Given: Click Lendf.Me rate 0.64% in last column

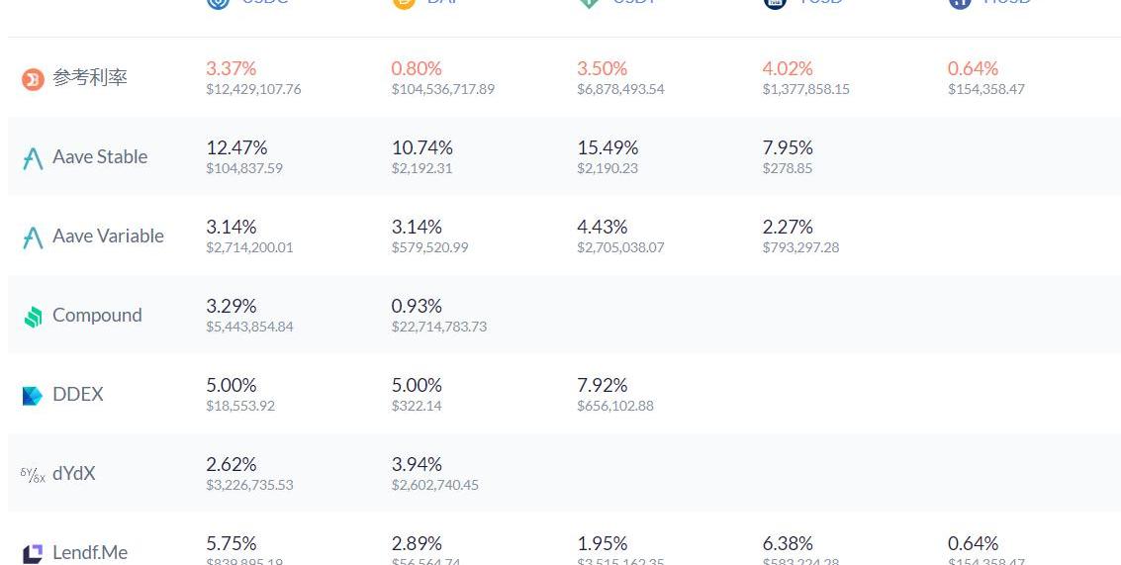Looking at the screenshot, I should coord(973,544).
